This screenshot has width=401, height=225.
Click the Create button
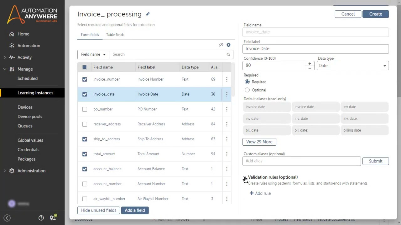(x=376, y=14)
